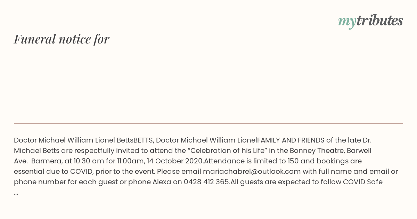Viewport: 417px width, 219px height.
Task: Click the word "Barmera"
Action: [46, 161]
